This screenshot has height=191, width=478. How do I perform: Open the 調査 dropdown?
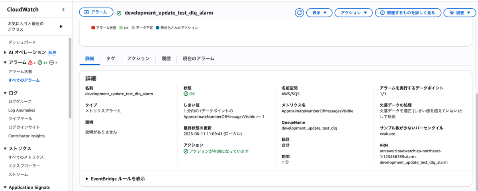[x=459, y=13]
